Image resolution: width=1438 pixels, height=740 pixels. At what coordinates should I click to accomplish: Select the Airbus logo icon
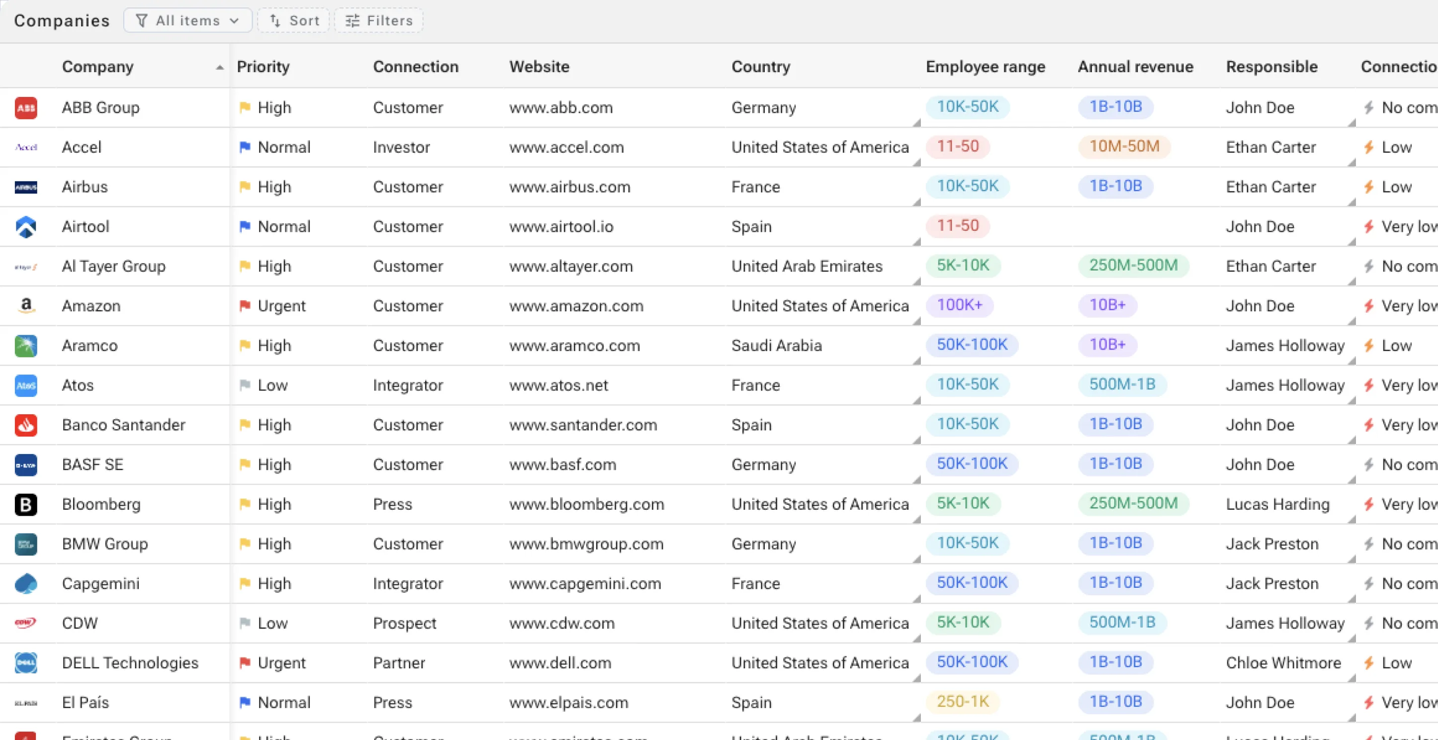(x=26, y=186)
